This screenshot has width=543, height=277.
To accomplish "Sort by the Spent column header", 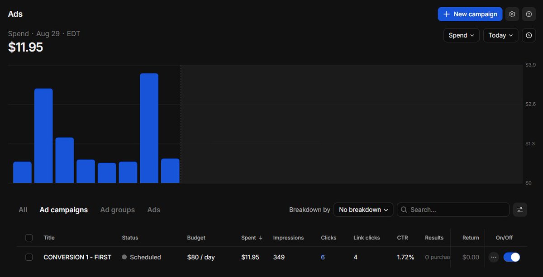I will click(x=248, y=238).
